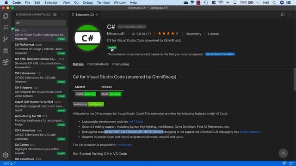Click the Microsoft publisher name
296x166 pixels.
(x=116, y=34)
